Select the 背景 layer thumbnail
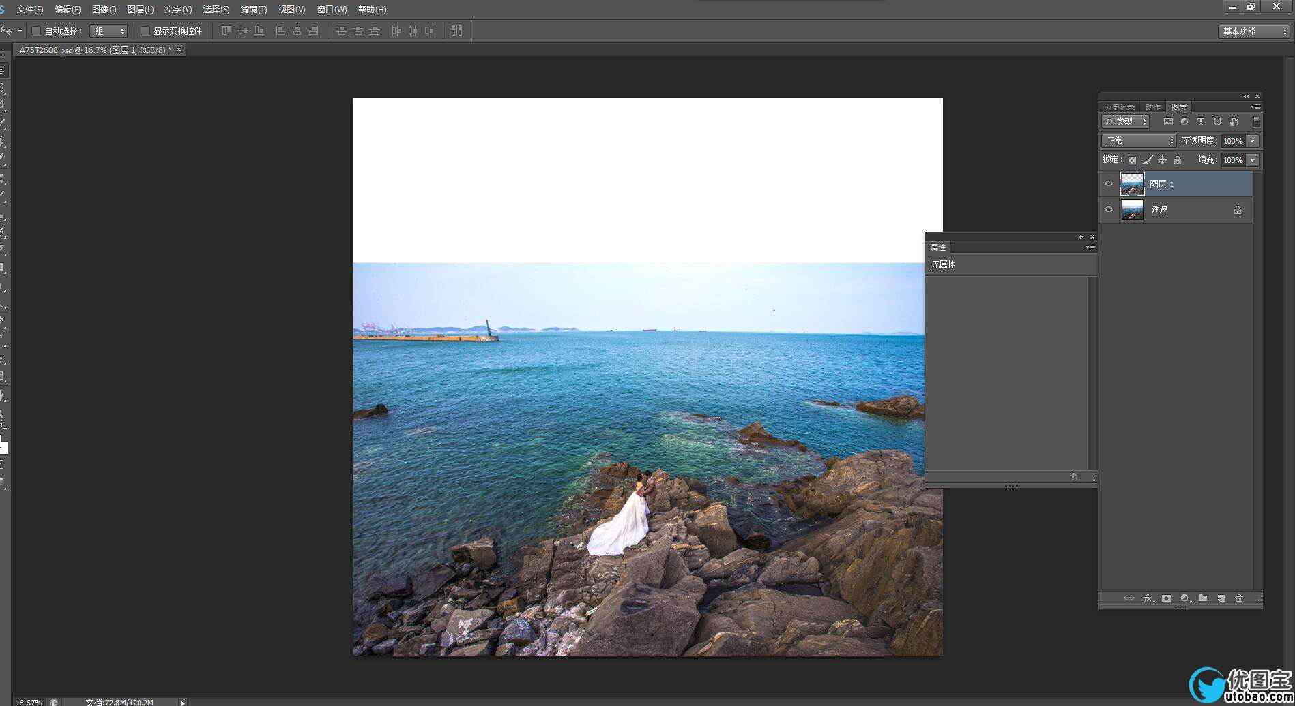Screen dimensions: 1295x706 click(1133, 210)
